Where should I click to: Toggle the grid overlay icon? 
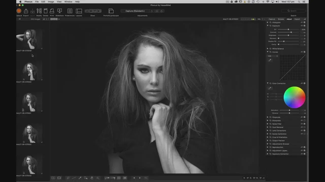coord(119,178)
